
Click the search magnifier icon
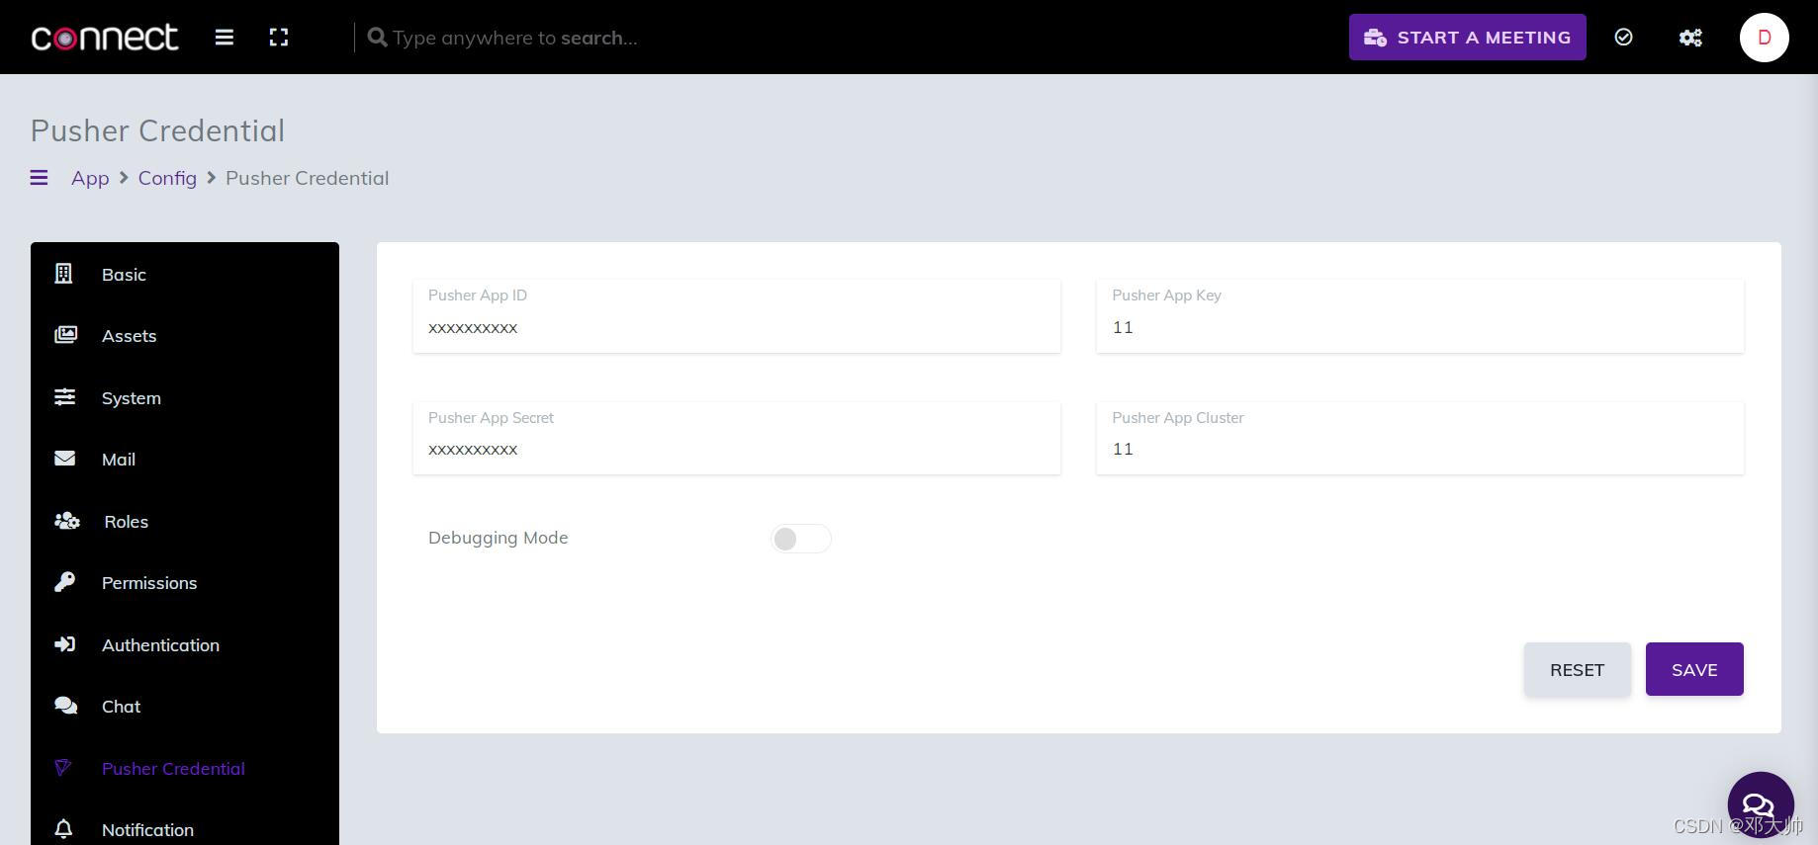tap(377, 38)
